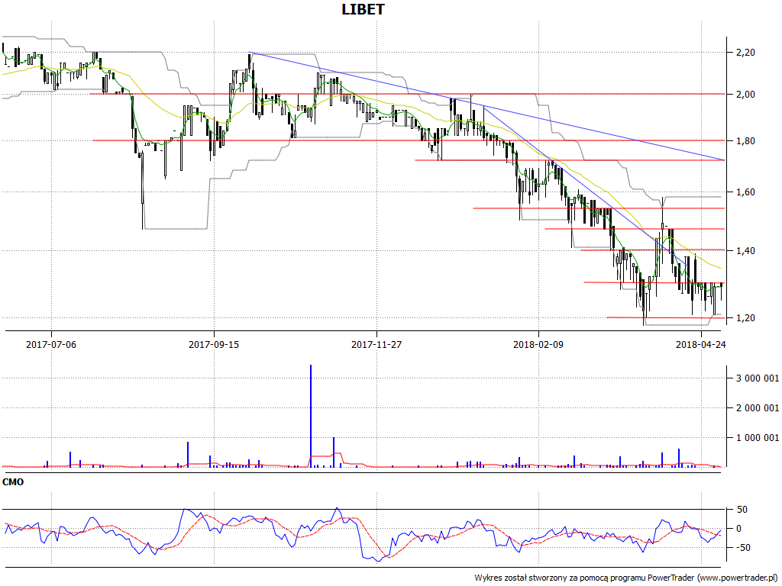Click the 2017-09-15 date label
The height and width of the screenshot is (586, 782).
(214, 344)
